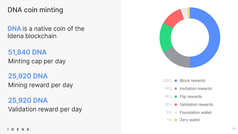This screenshot has height=134, width=238.
Task: Click the Validation reward per day text
Action: point(45,109)
